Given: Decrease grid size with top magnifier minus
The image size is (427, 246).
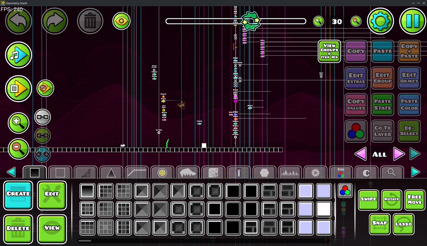Looking at the screenshot, I should (x=356, y=21).
